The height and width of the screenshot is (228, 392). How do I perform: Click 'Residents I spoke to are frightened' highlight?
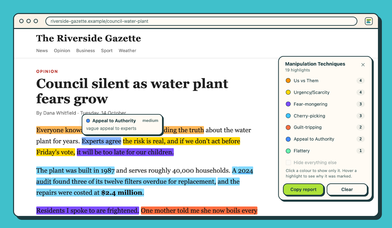[x=88, y=211]
